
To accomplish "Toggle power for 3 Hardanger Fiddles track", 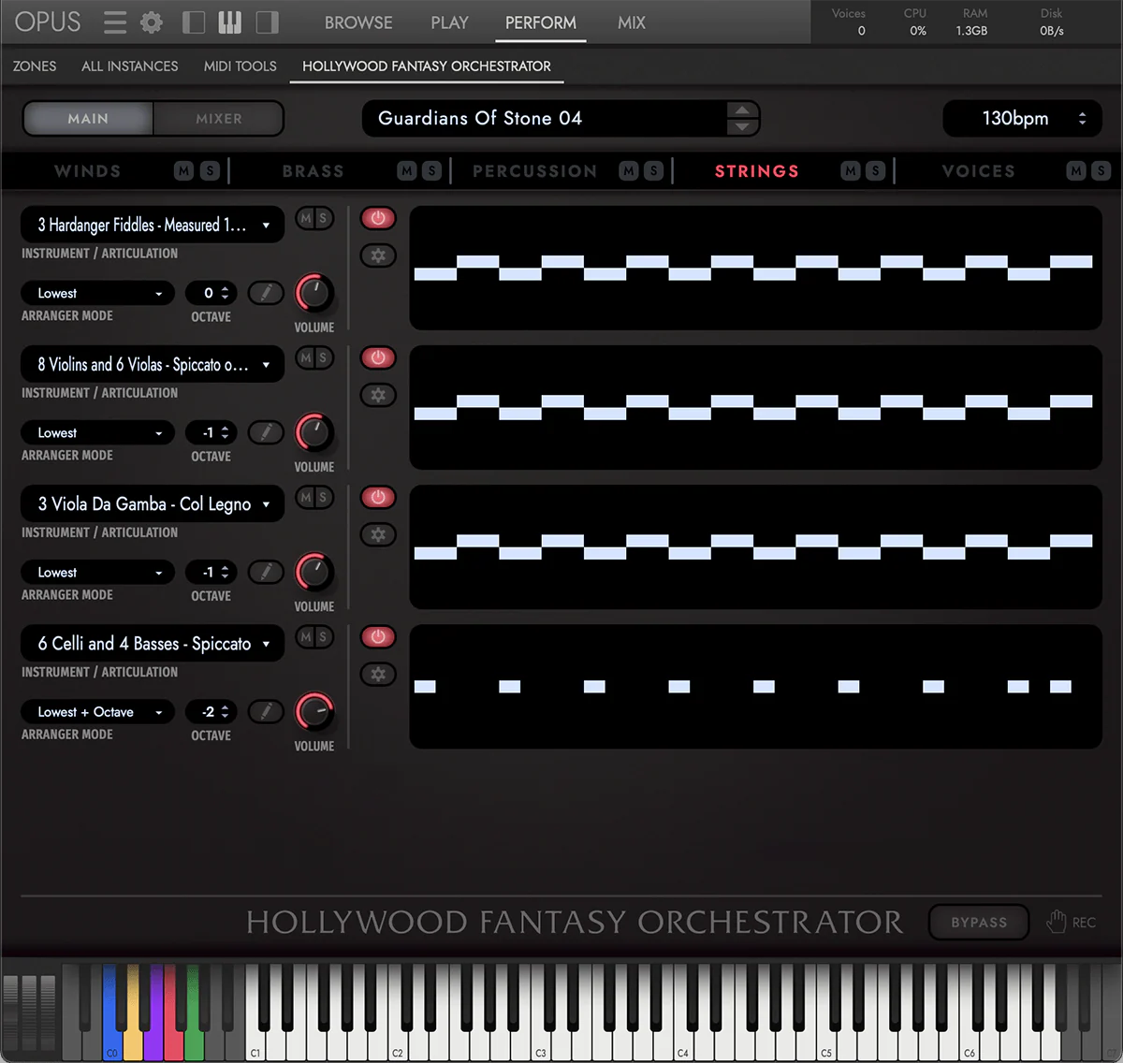I will click(378, 218).
